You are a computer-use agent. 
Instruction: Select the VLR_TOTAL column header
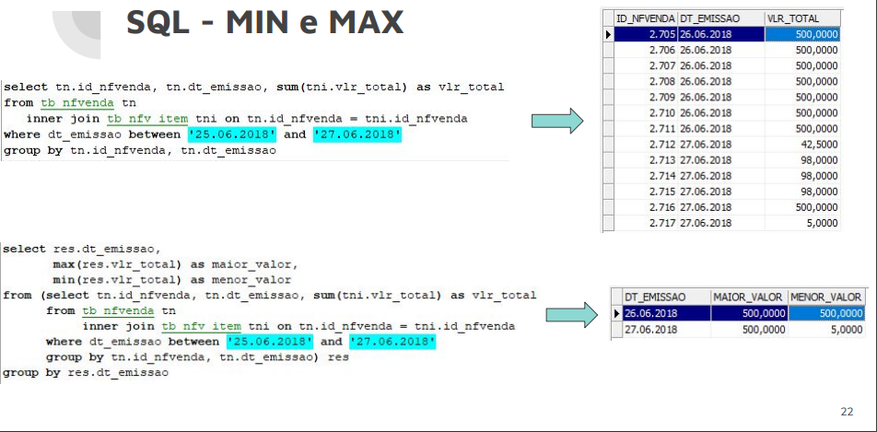(803, 18)
